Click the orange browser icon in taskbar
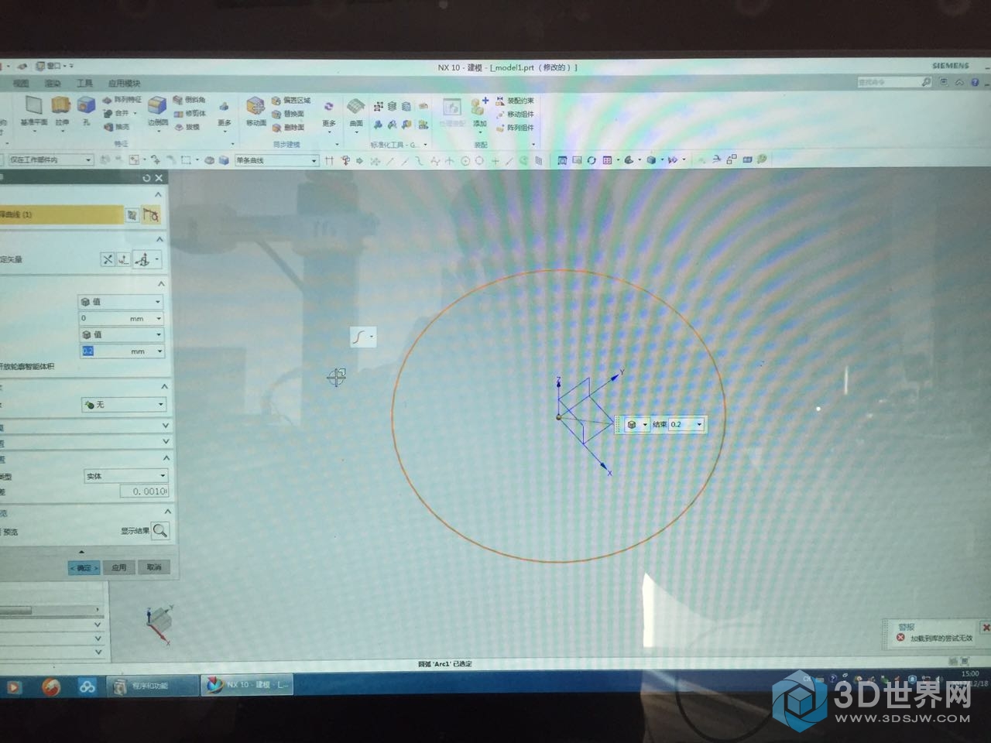This screenshot has width=991, height=743. pos(52,687)
